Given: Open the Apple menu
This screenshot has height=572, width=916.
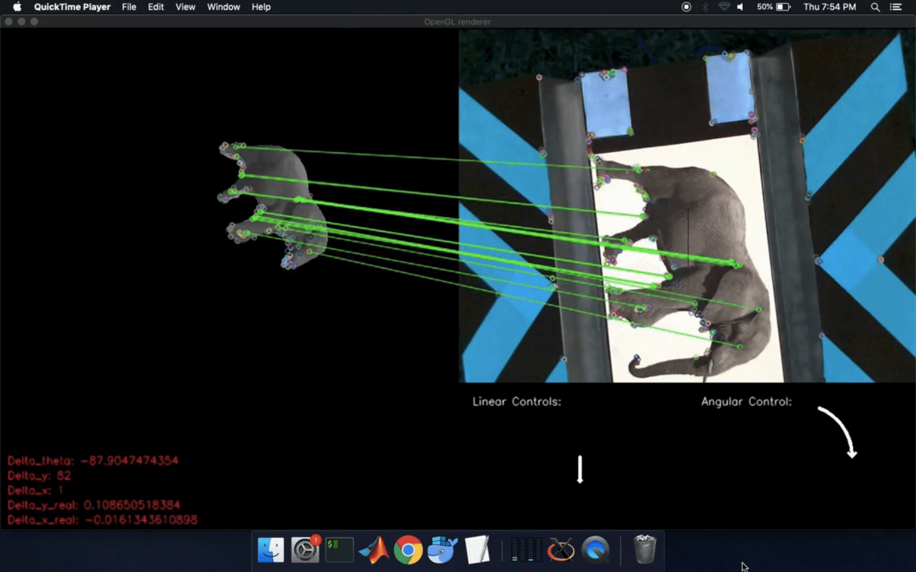Looking at the screenshot, I should click(18, 7).
